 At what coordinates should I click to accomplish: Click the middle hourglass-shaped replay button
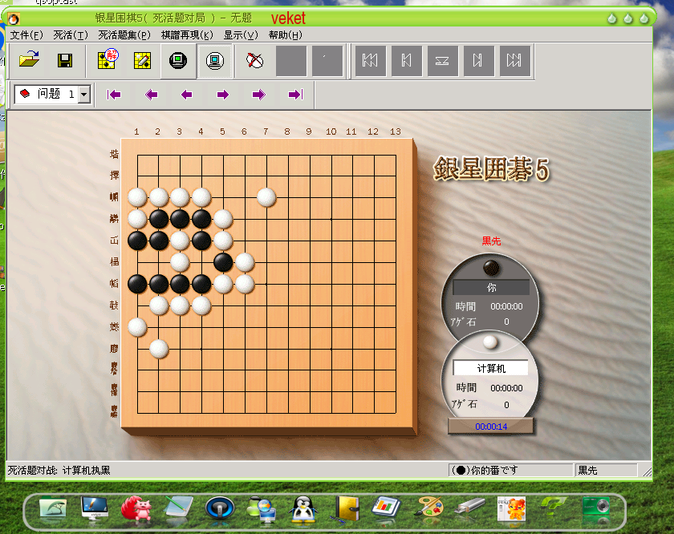pos(442,61)
